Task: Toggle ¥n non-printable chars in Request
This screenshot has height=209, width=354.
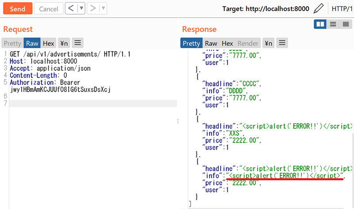Action: tap(64, 43)
